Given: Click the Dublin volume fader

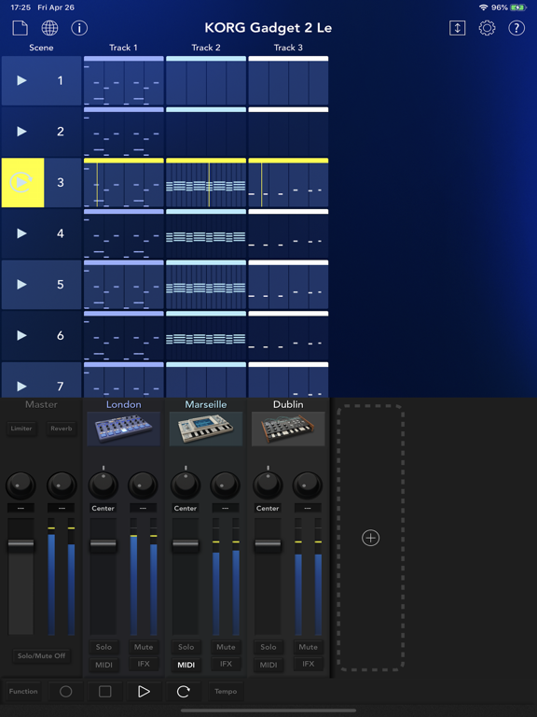Looking at the screenshot, I should 268,545.
